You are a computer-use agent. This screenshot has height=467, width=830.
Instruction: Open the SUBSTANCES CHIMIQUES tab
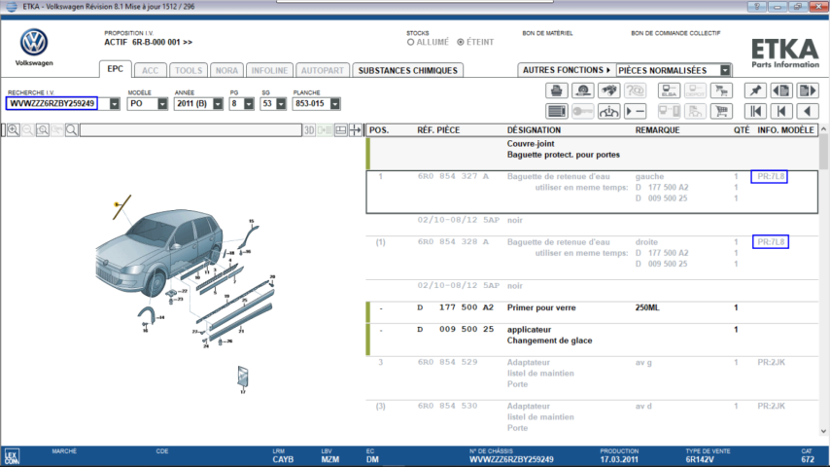[x=407, y=70]
